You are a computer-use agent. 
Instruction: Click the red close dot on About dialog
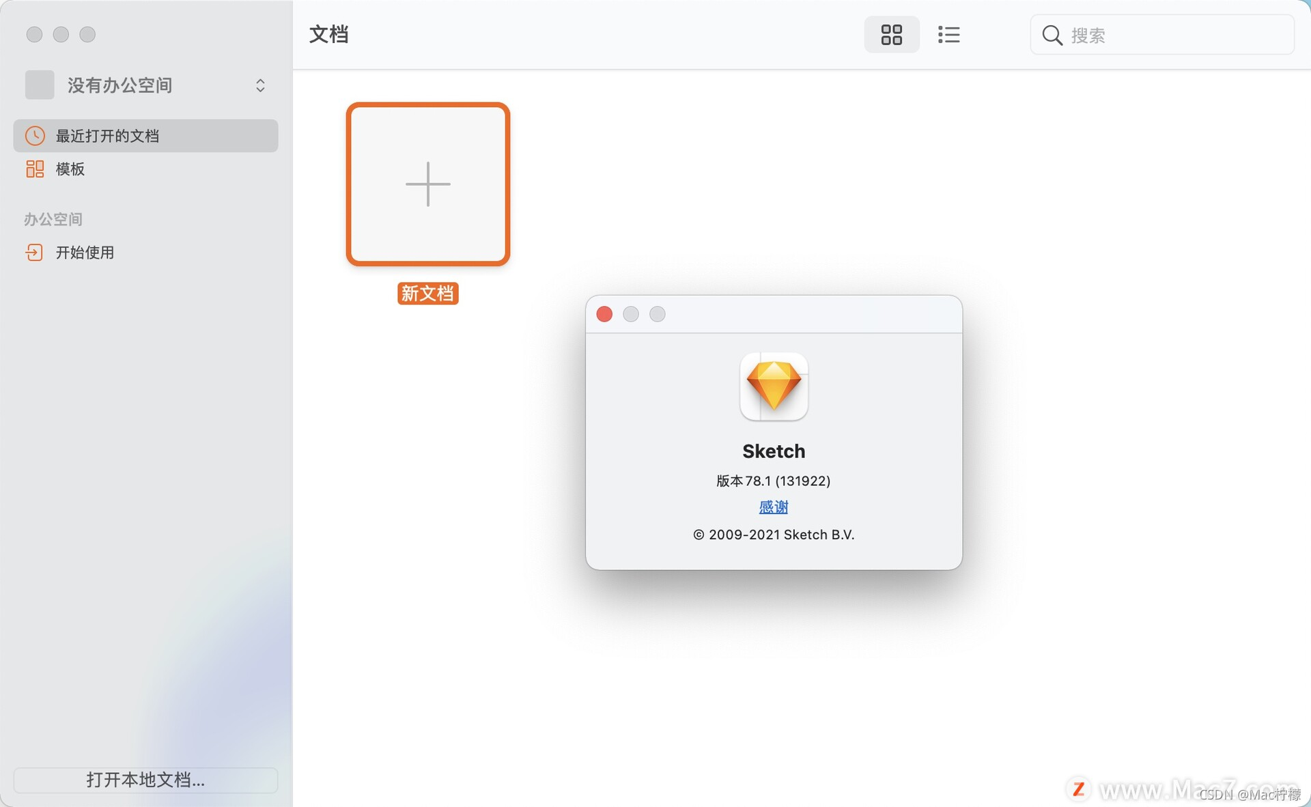[604, 314]
